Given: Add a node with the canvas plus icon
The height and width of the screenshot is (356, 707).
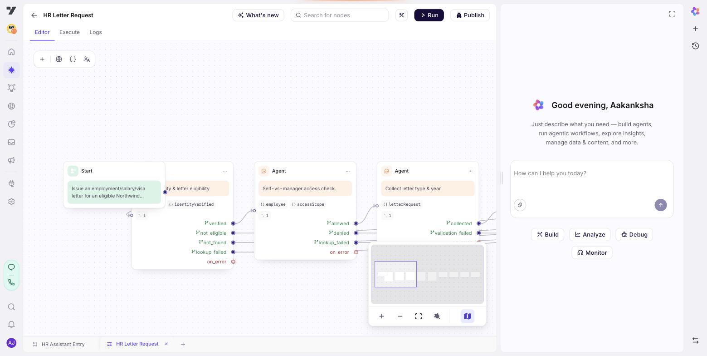Looking at the screenshot, I should pos(42,59).
